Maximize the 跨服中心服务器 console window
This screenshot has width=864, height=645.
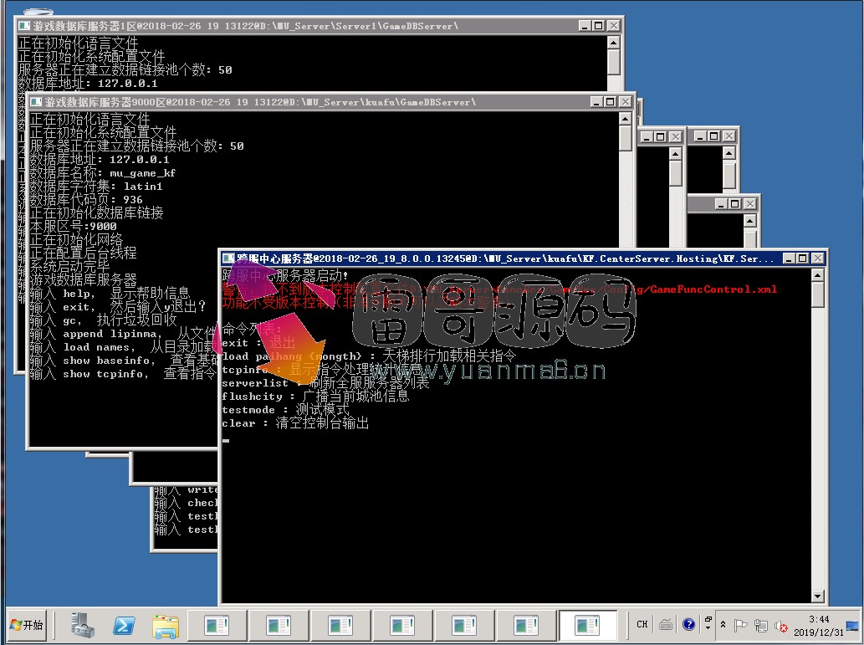point(803,258)
